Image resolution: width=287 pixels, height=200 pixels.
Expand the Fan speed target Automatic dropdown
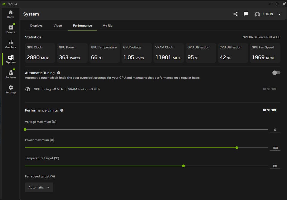[x=39, y=187]
